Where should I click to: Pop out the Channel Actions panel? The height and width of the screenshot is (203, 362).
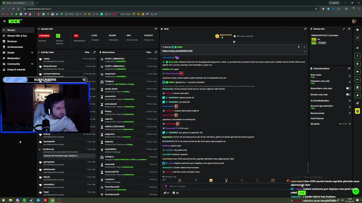[349, 69]
